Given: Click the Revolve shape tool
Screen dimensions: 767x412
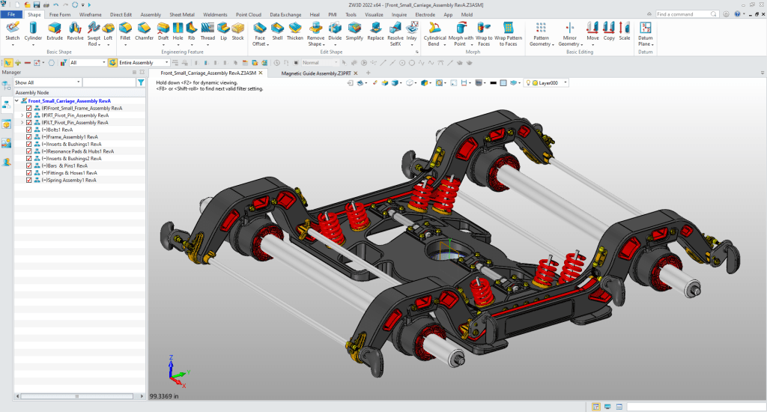Looking at the screenshot, I should pos(75,30).
